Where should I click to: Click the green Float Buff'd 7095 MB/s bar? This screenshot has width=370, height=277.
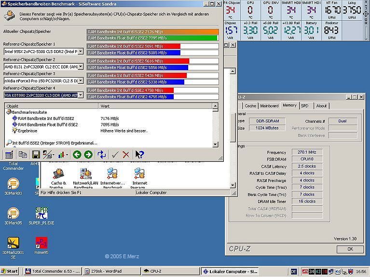click(152, 38)
